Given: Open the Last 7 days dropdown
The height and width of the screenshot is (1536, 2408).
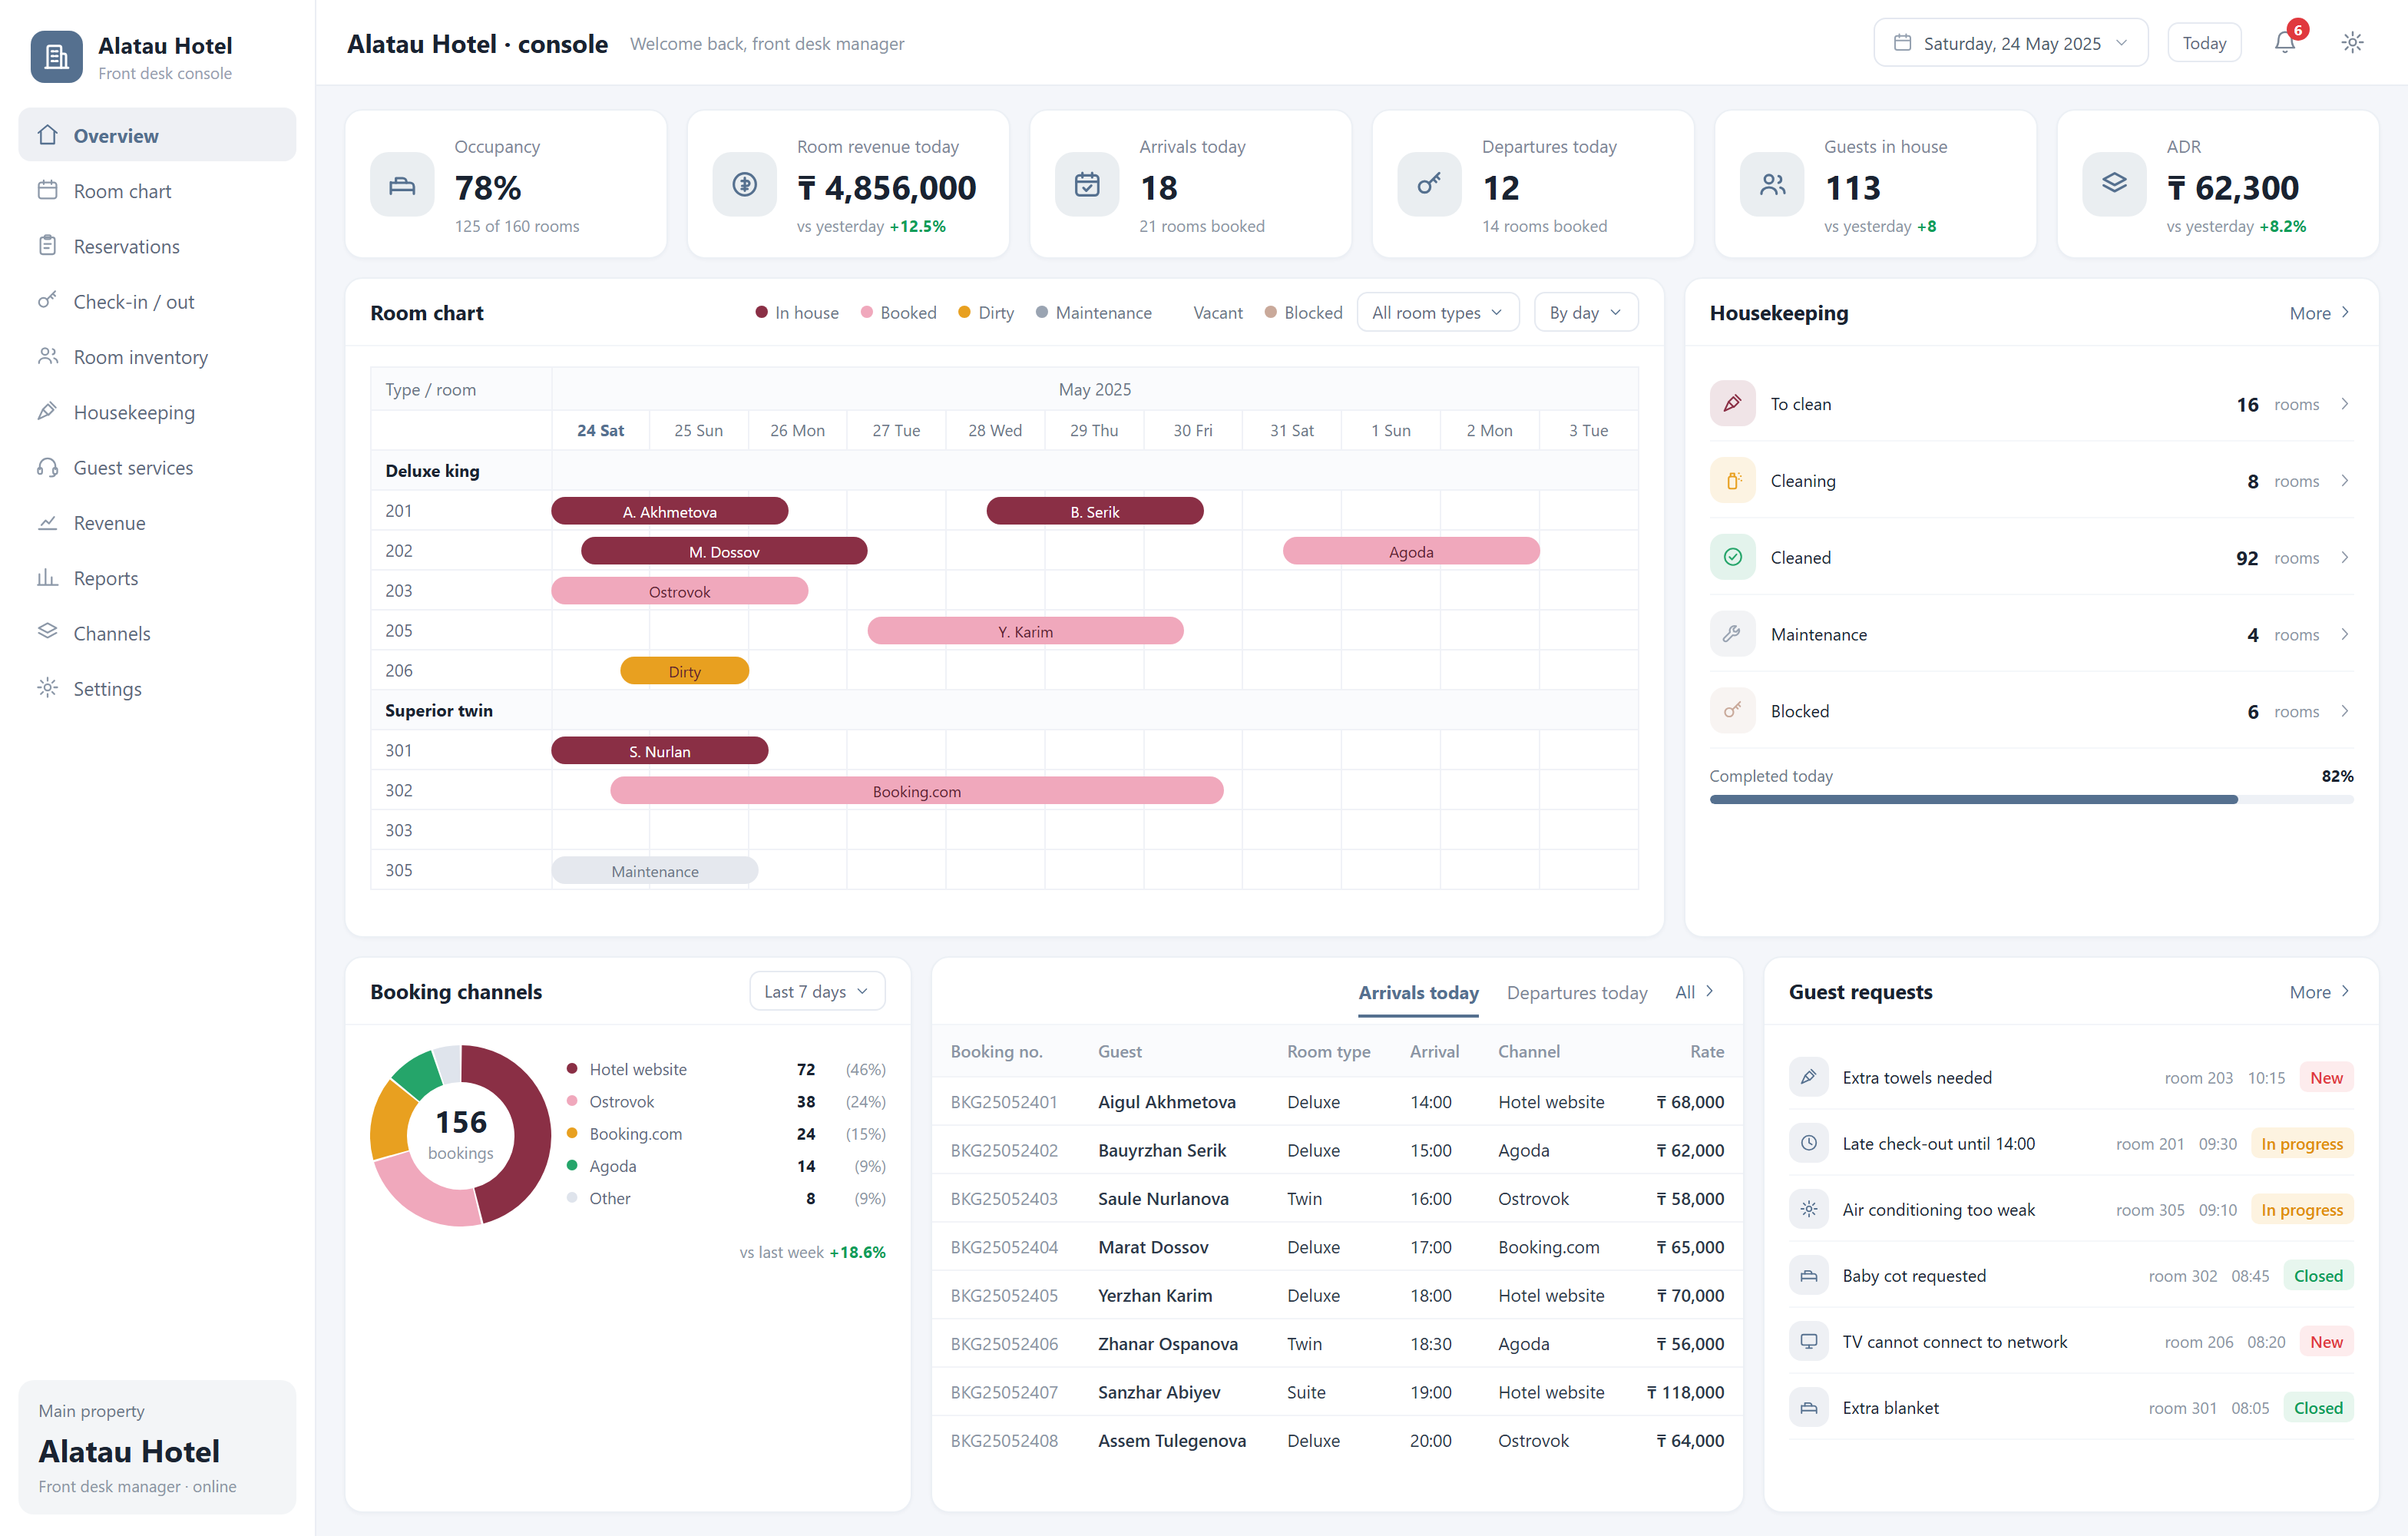Looking at the screenshot, I should tap(816, 991).
